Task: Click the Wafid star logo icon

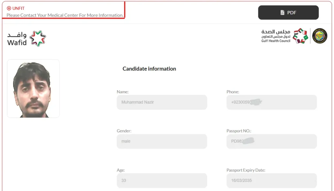Action: coord(38,38)
